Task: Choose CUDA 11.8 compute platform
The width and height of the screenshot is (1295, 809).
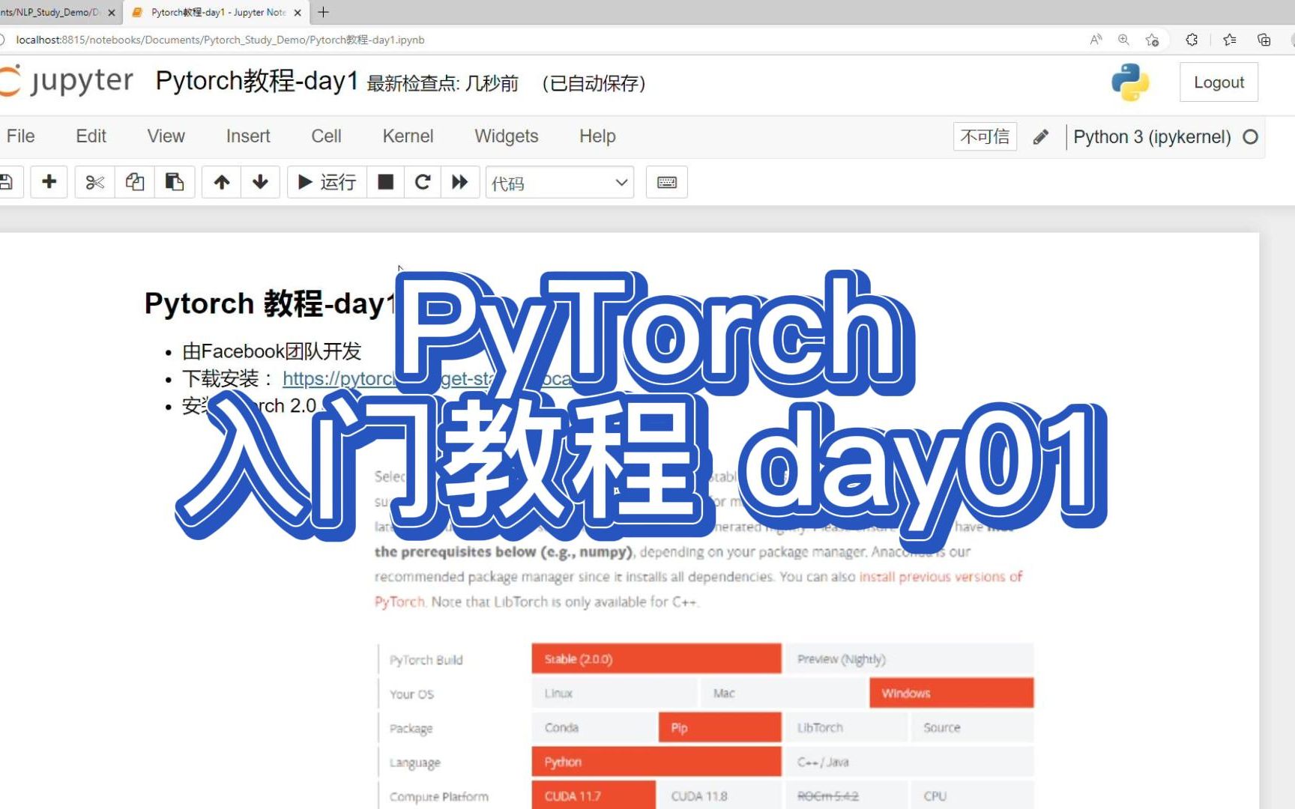Action: (x=720, y=796)
